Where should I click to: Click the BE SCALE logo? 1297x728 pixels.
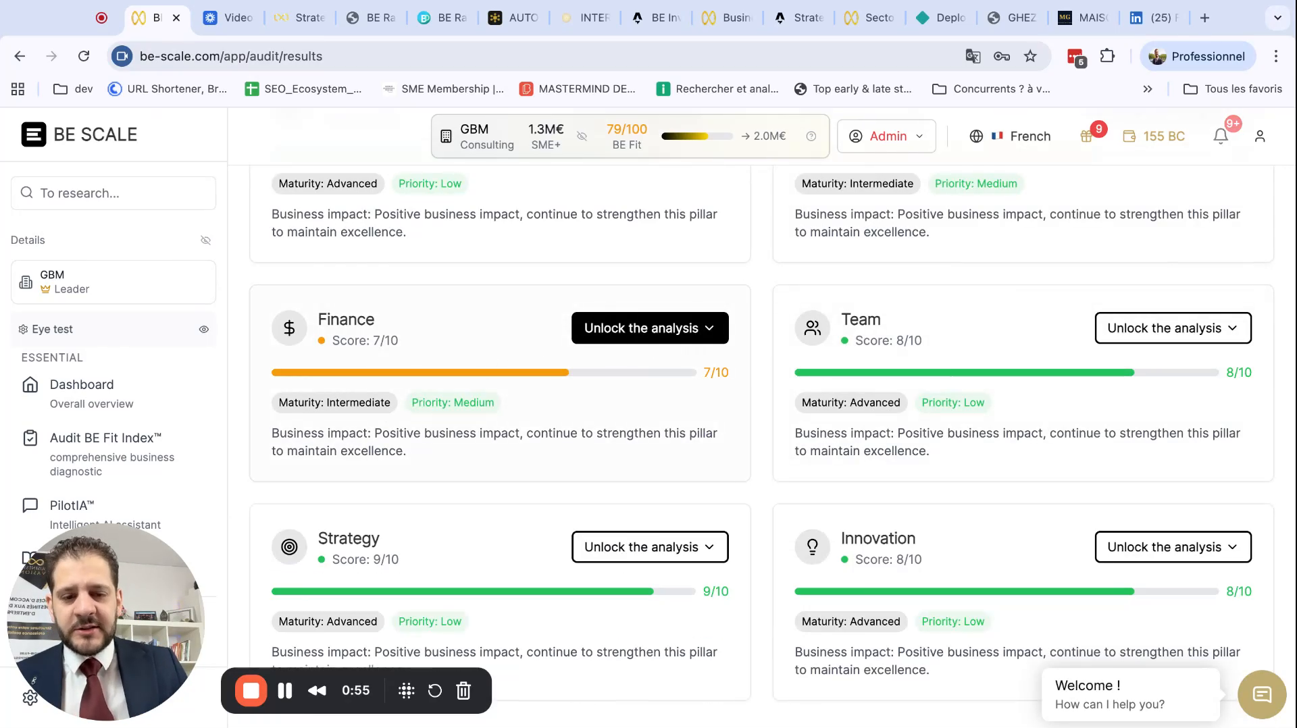[78, 134]
